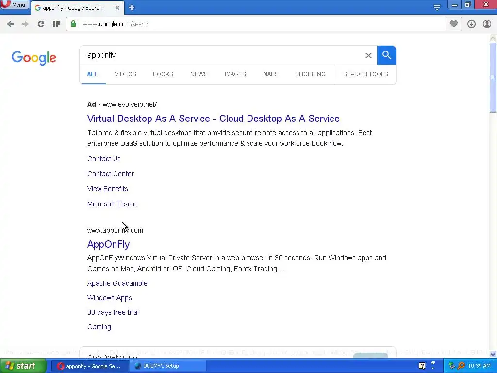Screen dimensions: 497x373
Task: Open the Microsoft Teams sitelink
Action: (113, 204)
